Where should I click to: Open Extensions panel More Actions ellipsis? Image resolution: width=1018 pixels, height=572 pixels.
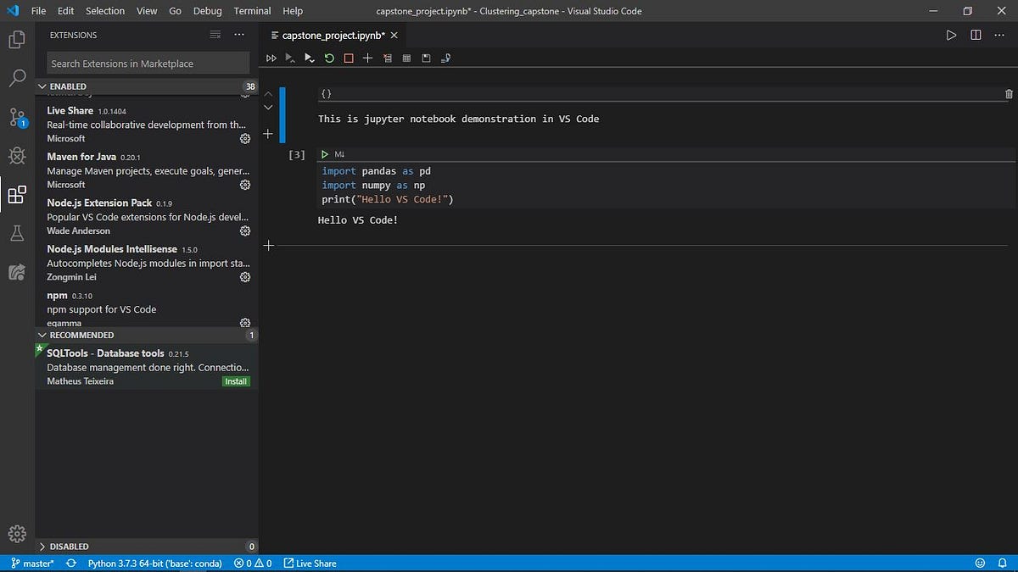(239, 35)
